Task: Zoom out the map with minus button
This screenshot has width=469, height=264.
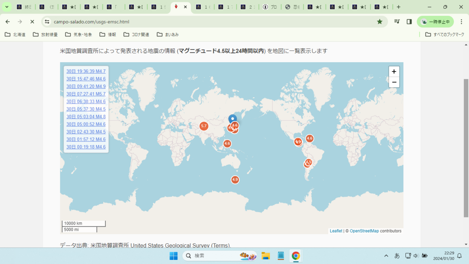Action: (x=394, y=82)
